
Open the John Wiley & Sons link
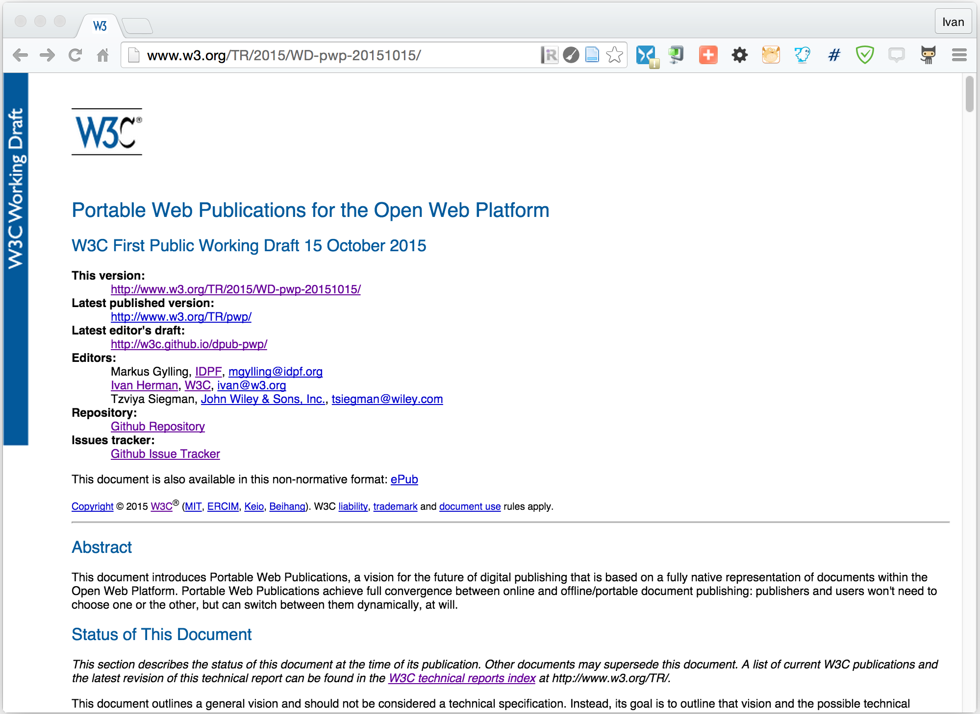263,399
